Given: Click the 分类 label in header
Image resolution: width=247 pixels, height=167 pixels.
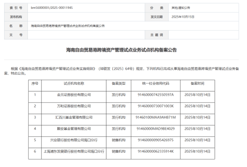Looking at the screenshot, I should click(x=157, y=8).
